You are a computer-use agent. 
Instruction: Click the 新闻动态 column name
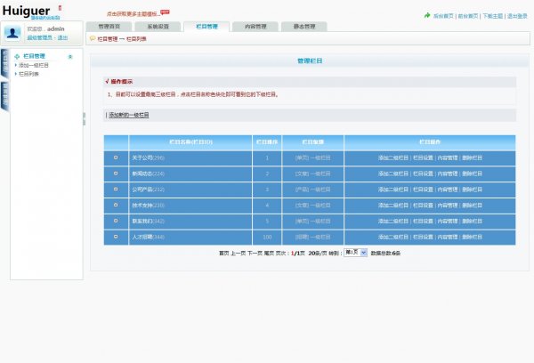[x=142, y=173]
